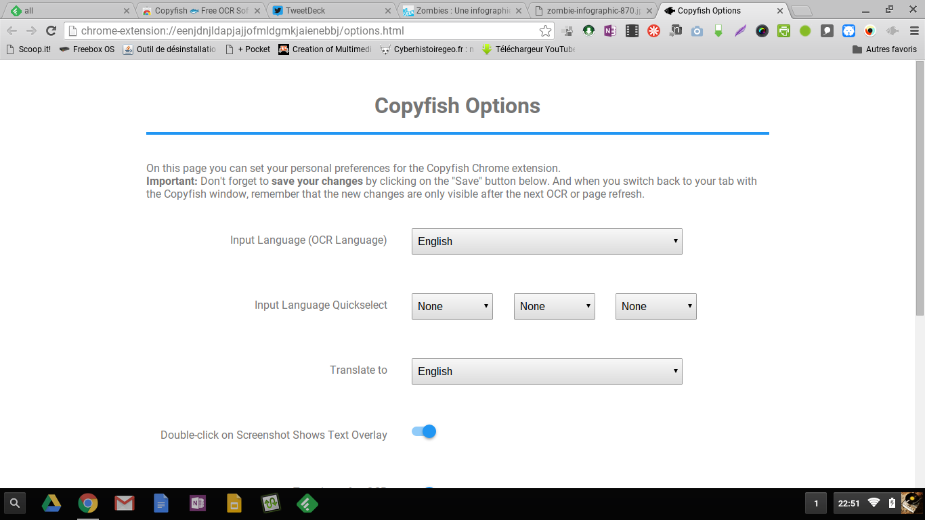
Task: Click the purple feather extension icon
Action: [x=740, y=30]
